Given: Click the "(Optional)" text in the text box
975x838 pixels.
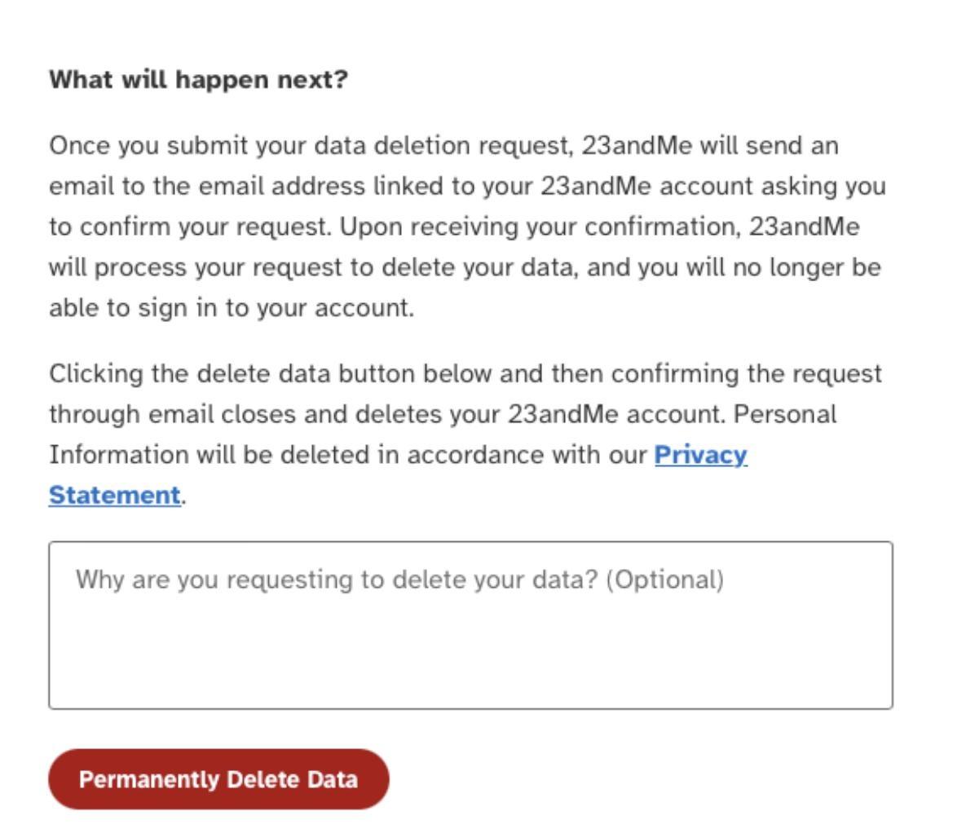Looking at the screenshot, I should point(664,580).
